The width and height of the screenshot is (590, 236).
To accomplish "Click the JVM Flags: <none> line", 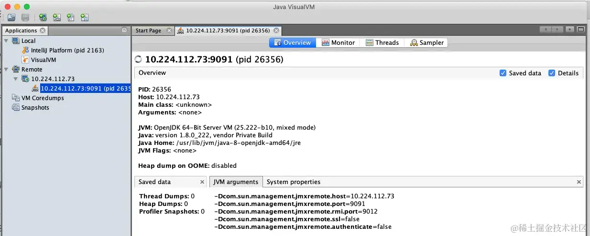I will [167, 150].
